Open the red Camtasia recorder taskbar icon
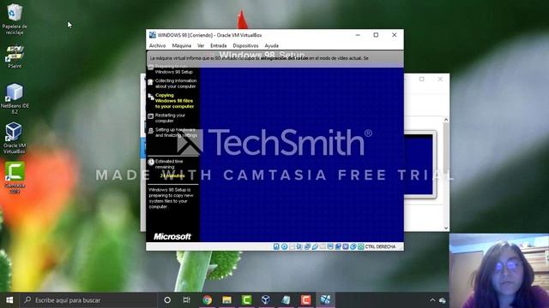The image size is (549, 308). coord(305,300)
